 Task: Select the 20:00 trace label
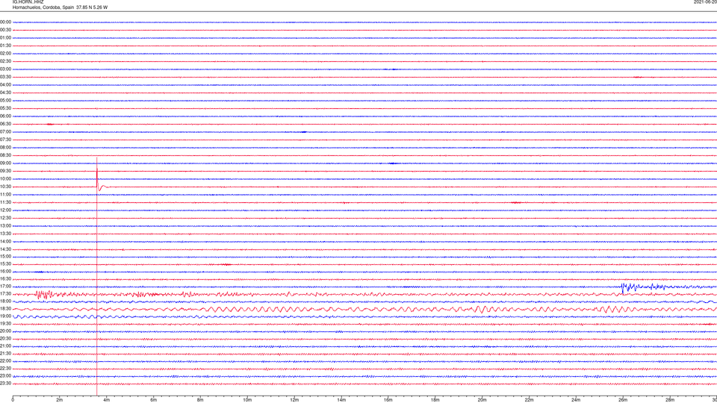tap(5, 331)
